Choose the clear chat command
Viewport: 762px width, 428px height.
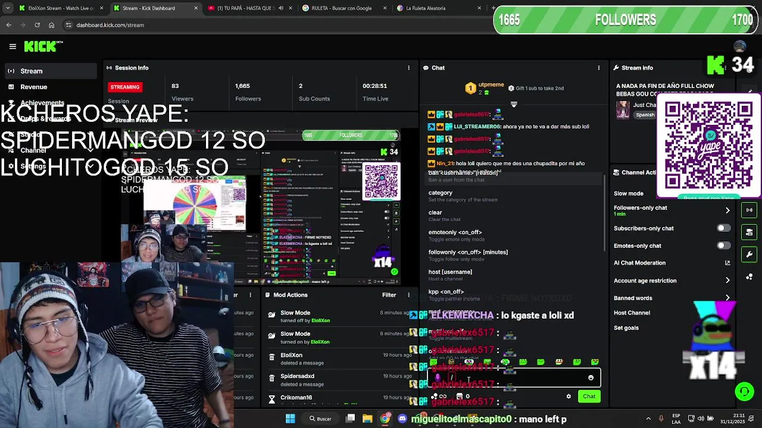click(x=514, y=215)
